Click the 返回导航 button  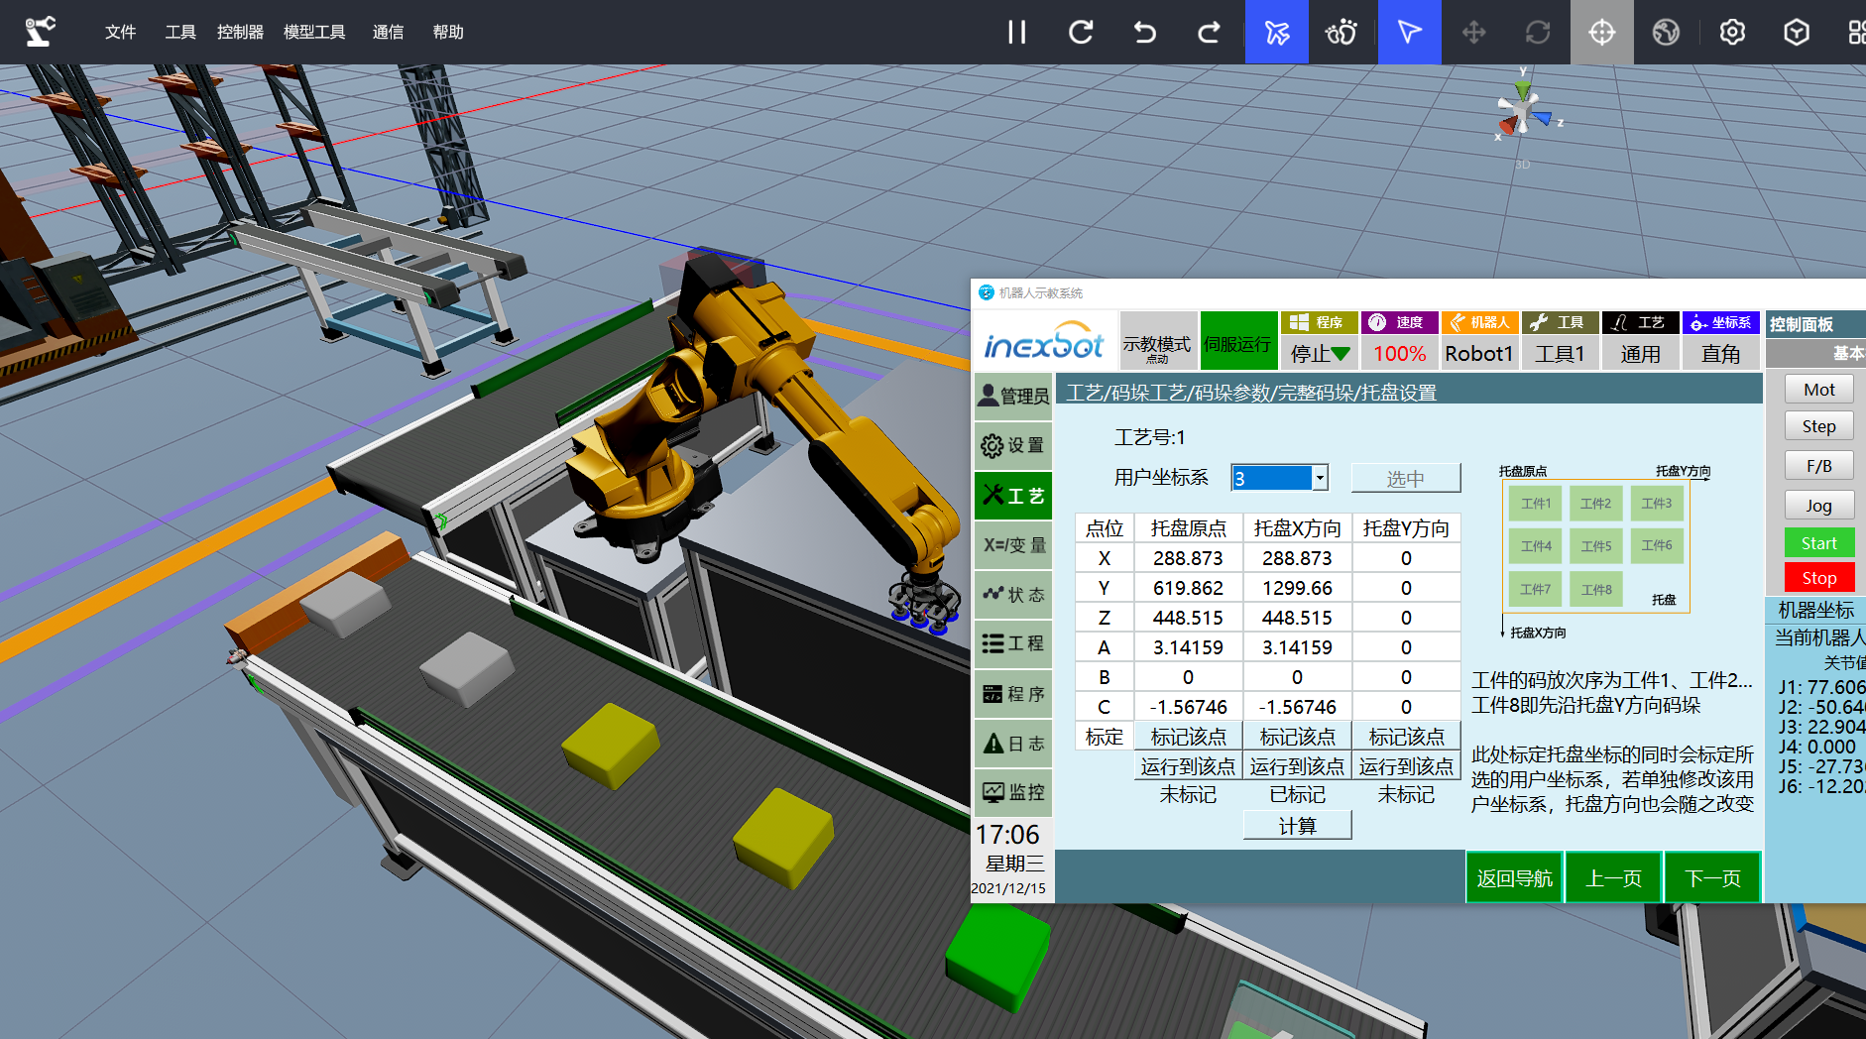coord(1514,878)
